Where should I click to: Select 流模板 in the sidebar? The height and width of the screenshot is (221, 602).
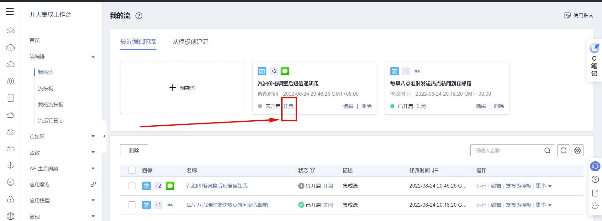(x=46, y=88)
